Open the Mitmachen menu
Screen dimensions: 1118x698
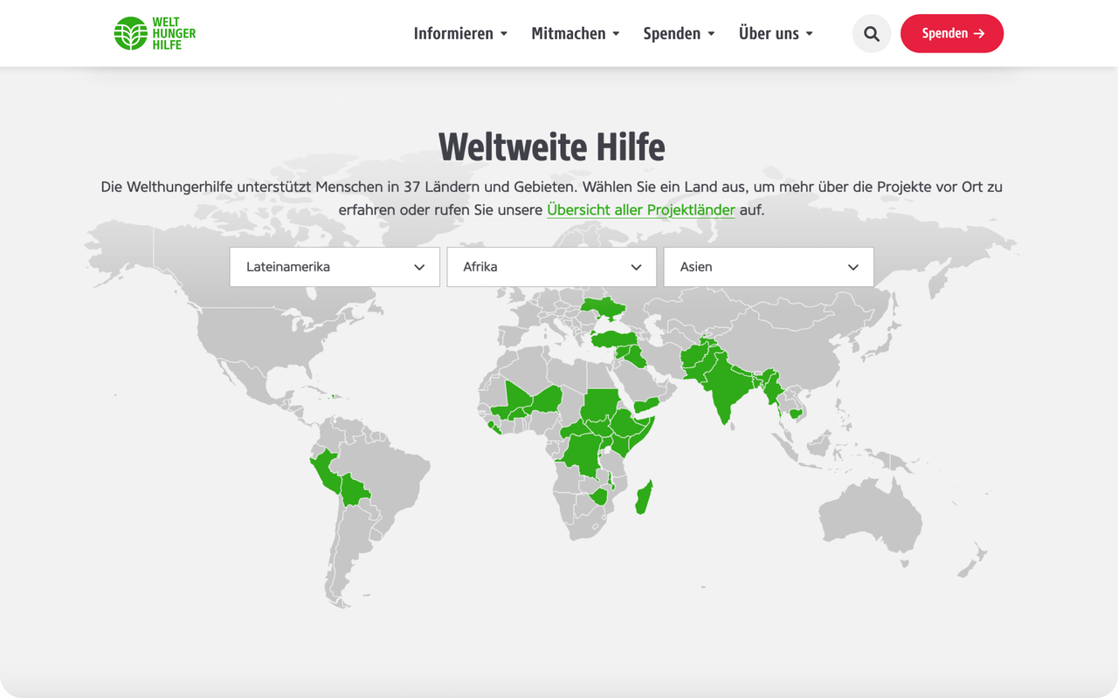pyautogui.click(x=576, y=33)
